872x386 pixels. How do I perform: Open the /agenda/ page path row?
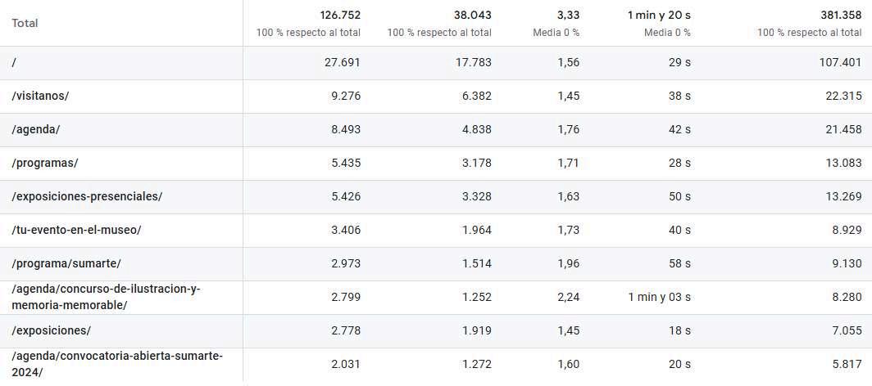click(36, 129)
